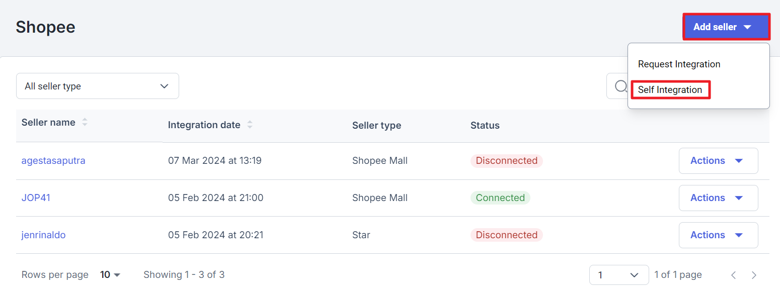Open Add seller dropdown button

click(726, 27)
